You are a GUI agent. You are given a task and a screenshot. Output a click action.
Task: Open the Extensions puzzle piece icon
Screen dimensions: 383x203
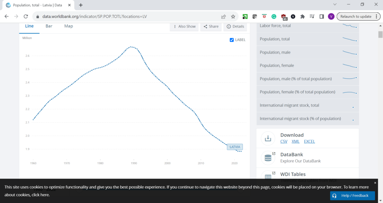coord(303,16)
